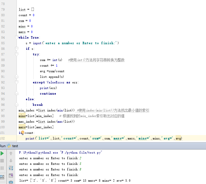Click 'min_index =list.index(min(list))' on line 97

47,110
